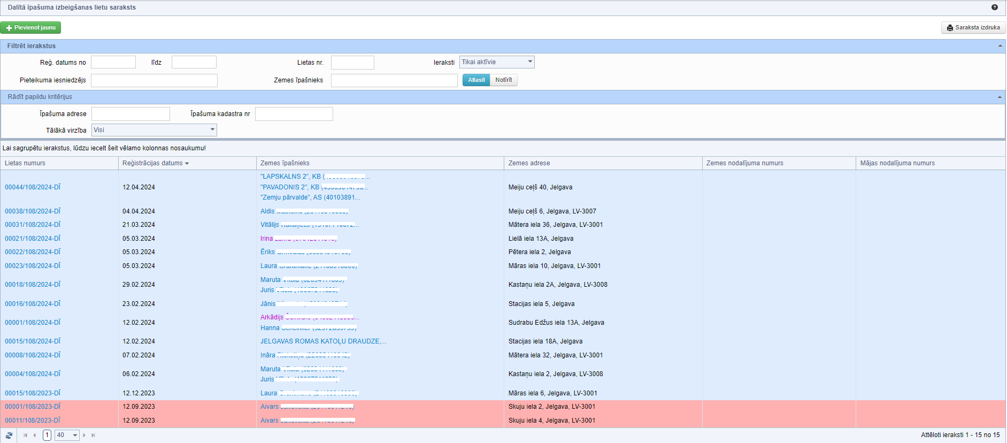This screenshot has height=443, width=1007.
Task: Sort by Zemes nodalījuma numurs header
Action: point(744,163)
